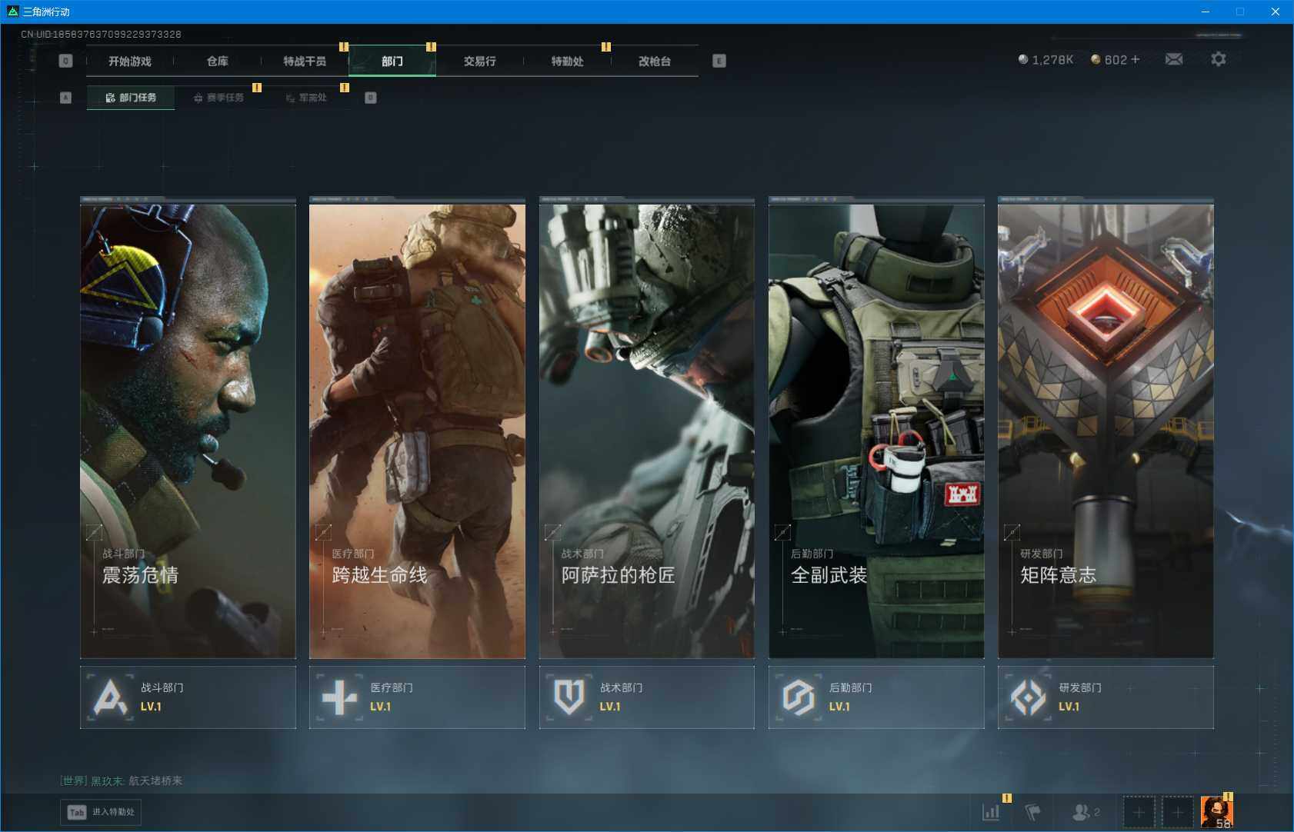
Task: Add currency with the plus button
Action: [1135, 59]
